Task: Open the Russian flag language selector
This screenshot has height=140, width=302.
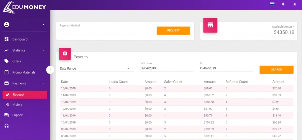Action: 272,4
